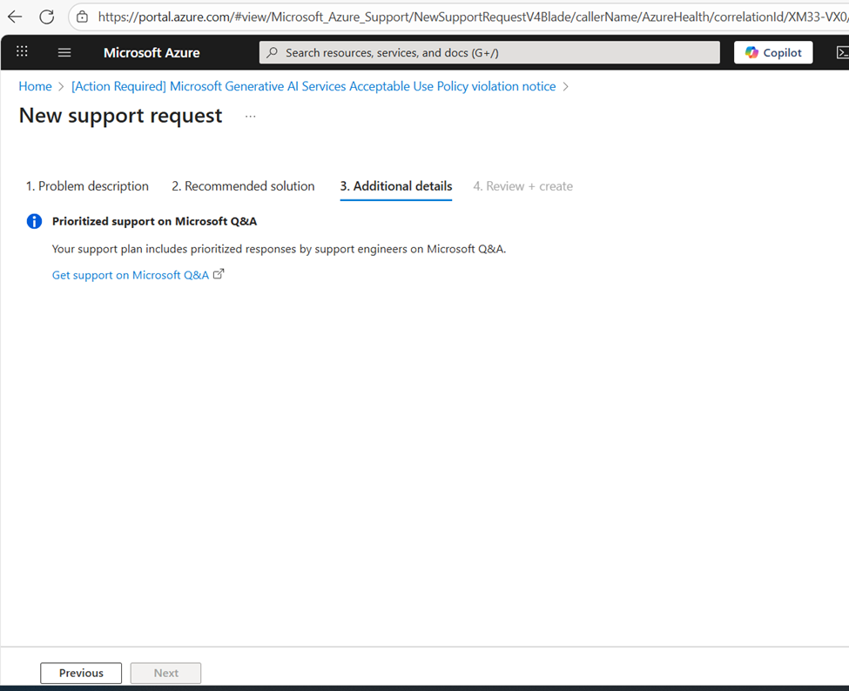Image resolution: width=849 pixels, height=691 pixels.
Task: Click the blue info icon
Action: 34,221
